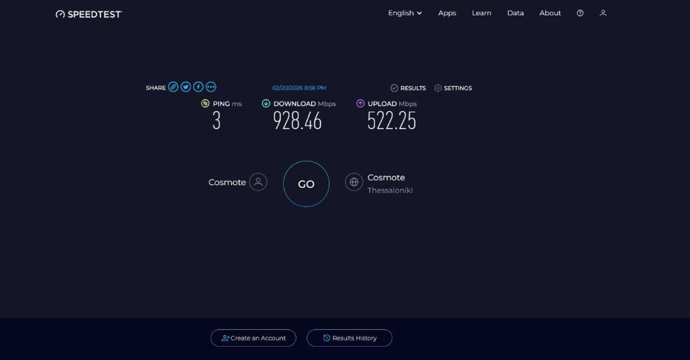
Task: Click the help question mark icon
Action: pos(580,13)
